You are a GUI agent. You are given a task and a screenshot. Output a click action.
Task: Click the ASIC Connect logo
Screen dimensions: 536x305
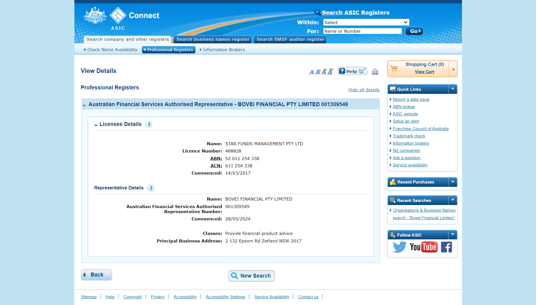point(122,18)
